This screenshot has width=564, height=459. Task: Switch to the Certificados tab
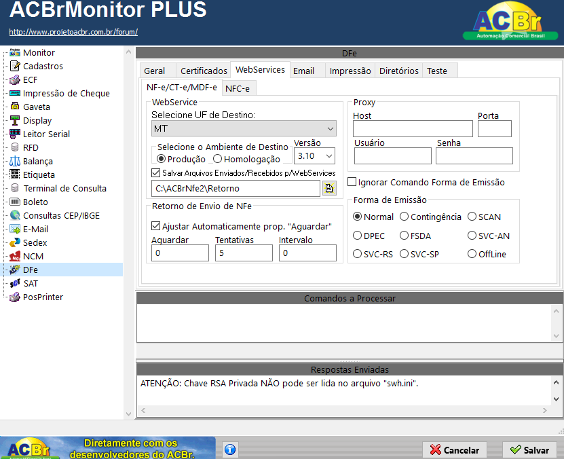tap(204, 71)
